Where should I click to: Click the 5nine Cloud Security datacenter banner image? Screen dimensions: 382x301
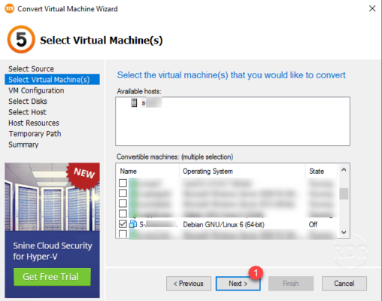[x=52, y=197]
